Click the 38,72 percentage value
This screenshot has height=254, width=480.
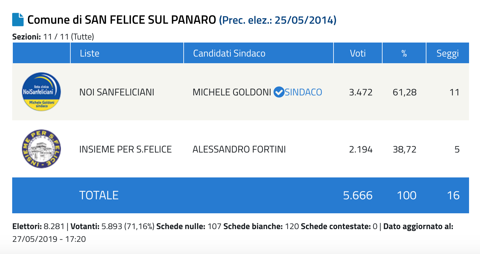(404, 149)
